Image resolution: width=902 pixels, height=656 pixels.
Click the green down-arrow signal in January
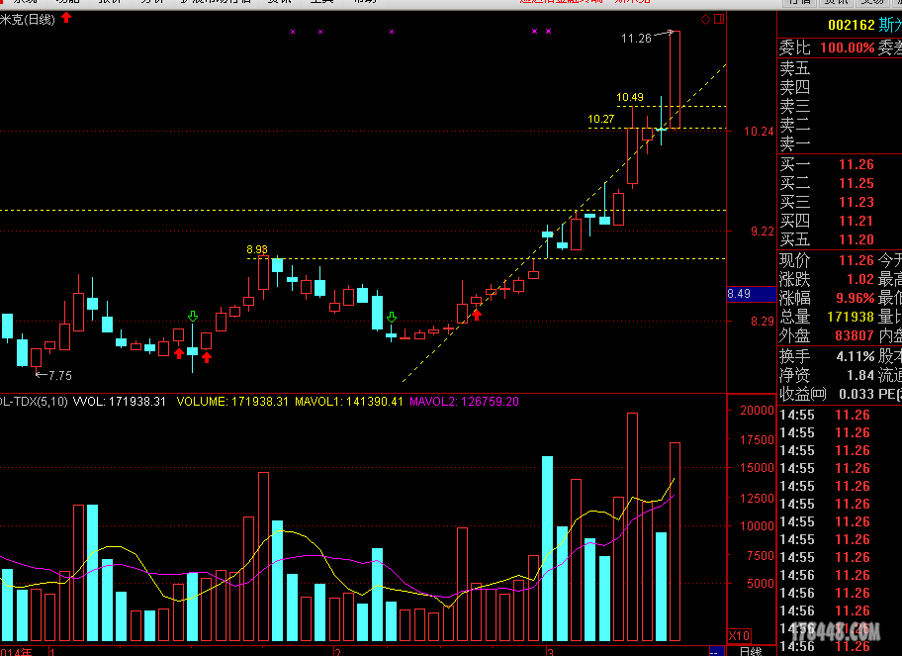[x=193, y=316]
